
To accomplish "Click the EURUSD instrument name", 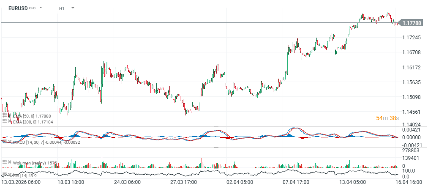I will pos(17,8).
